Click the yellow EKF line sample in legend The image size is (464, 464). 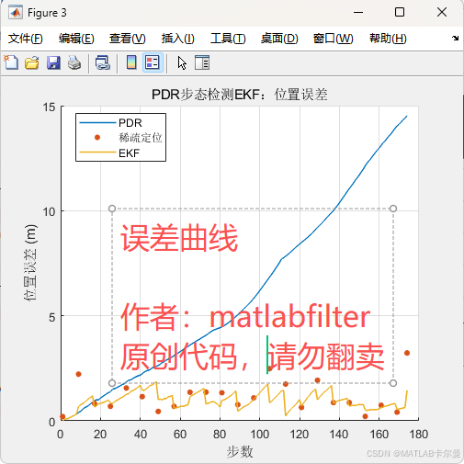(x=97, y=153)
